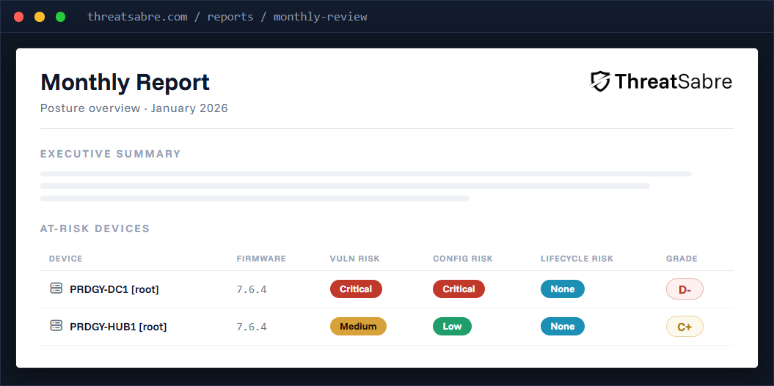
Task: Click the server icon beside PRDGY-HUB1
Action: tap(56, 326)
